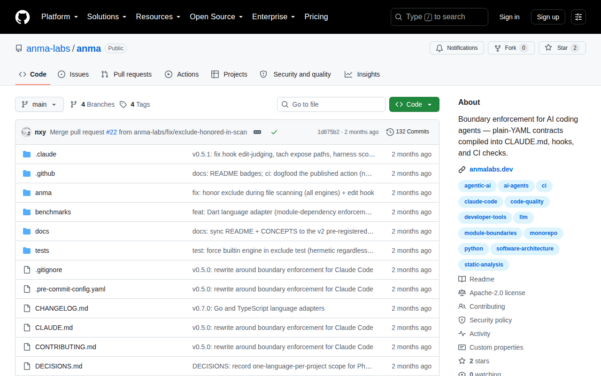Viewport: 601px width, 376px height.
Task: Select the monorepo topic tag
Action: pyautogui.click(x=543, y=234)
